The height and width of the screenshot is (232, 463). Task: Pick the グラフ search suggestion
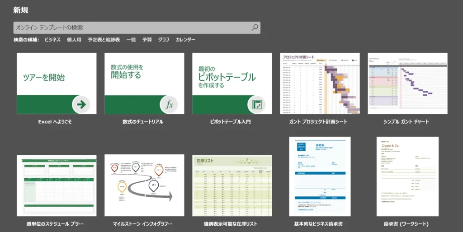pos(164,40)
